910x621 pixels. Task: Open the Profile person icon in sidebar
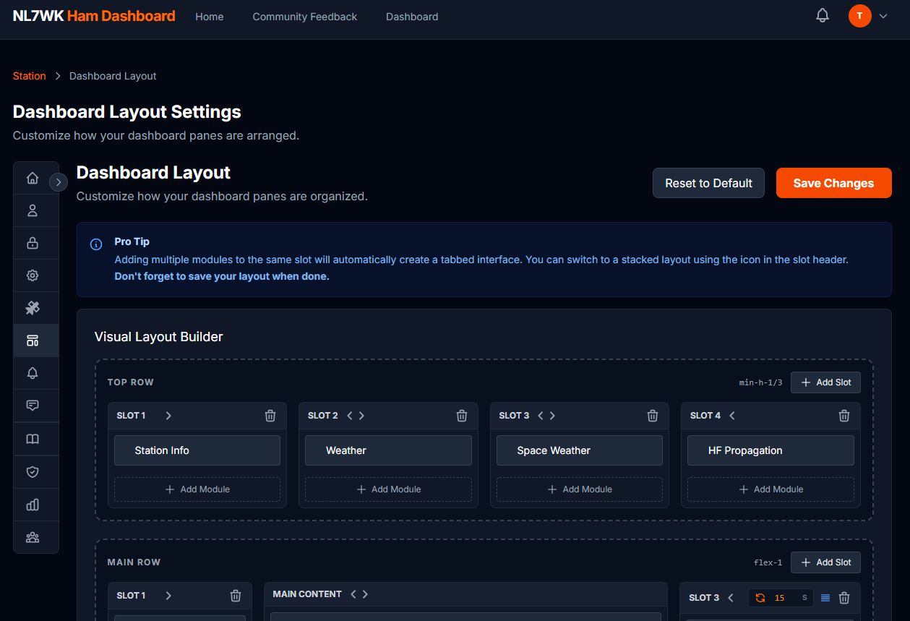(33, 211)
